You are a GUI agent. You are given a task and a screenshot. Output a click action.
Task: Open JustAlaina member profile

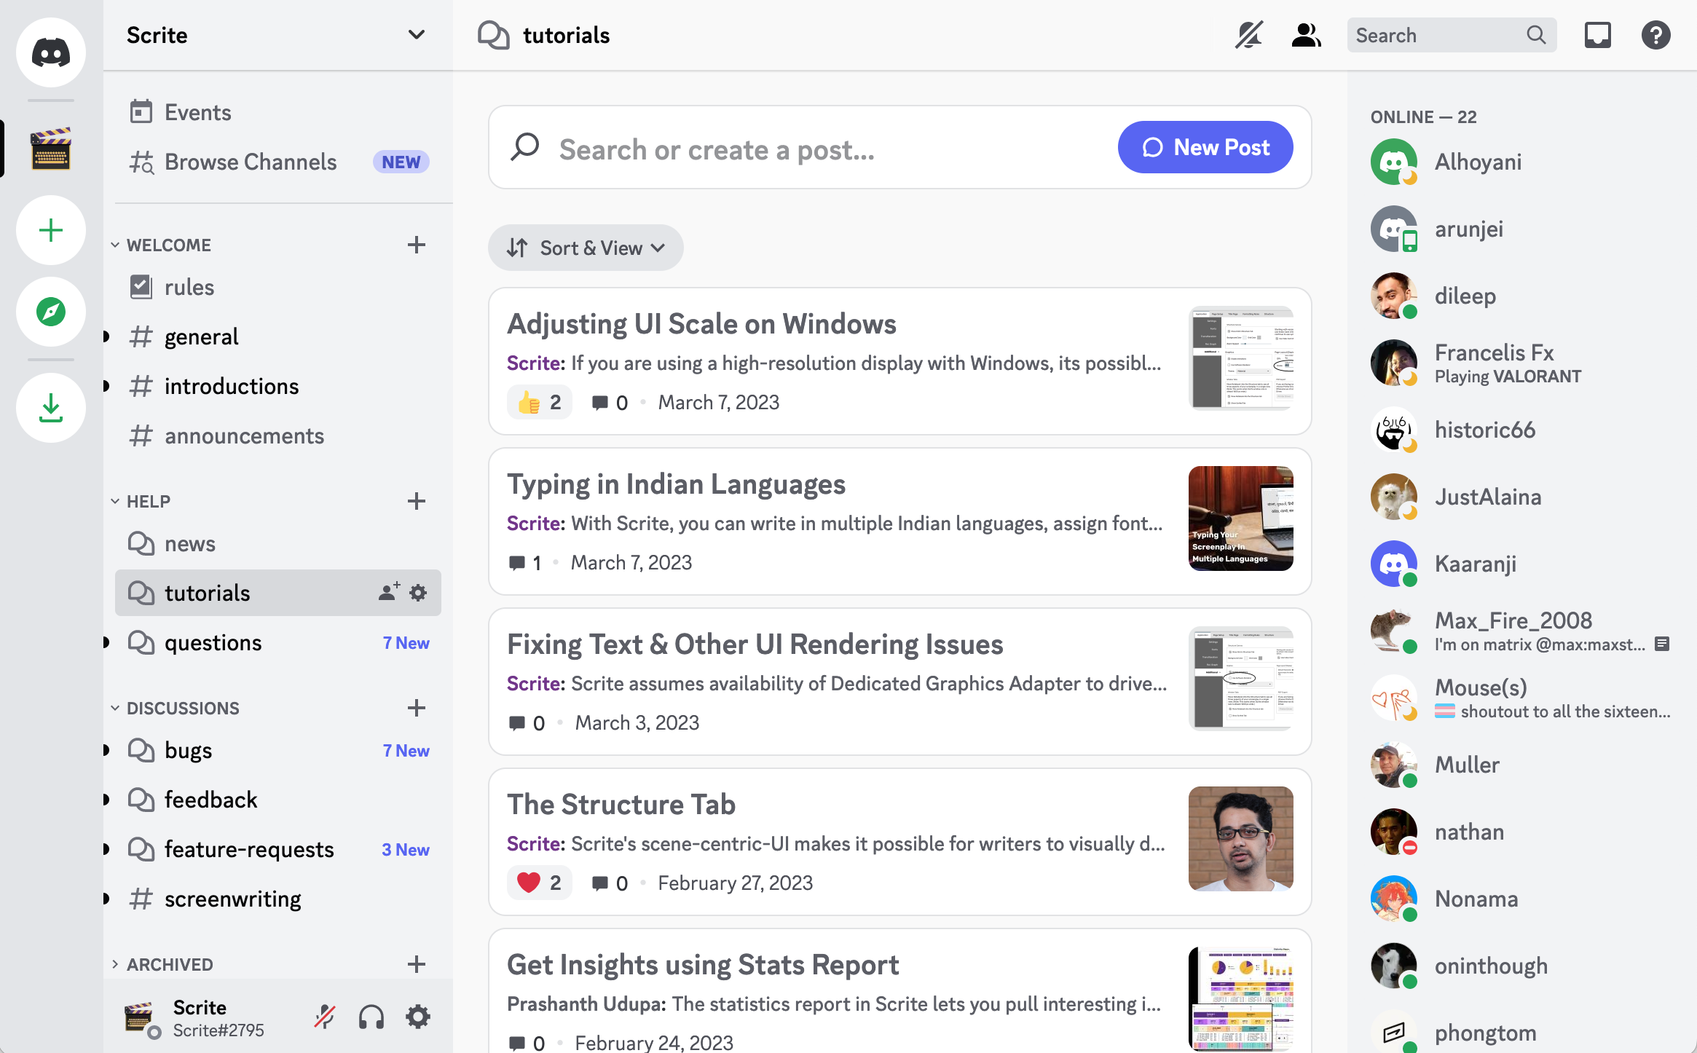pyautogui.click(x=1522, y=497)
